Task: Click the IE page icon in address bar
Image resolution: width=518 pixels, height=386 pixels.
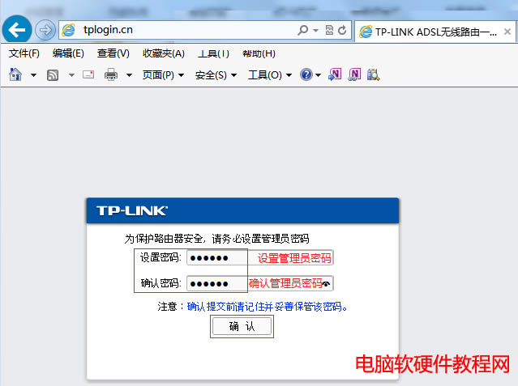Action: [68, 30]
